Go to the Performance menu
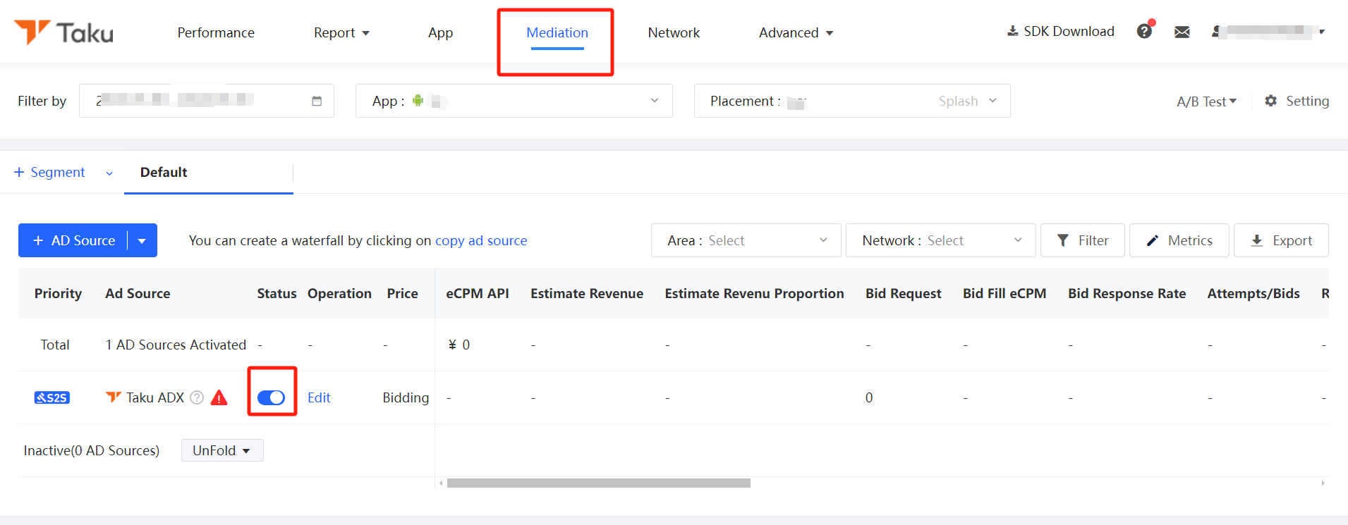The height and width of the screenshot is (525, 1348). coord(216,32)
